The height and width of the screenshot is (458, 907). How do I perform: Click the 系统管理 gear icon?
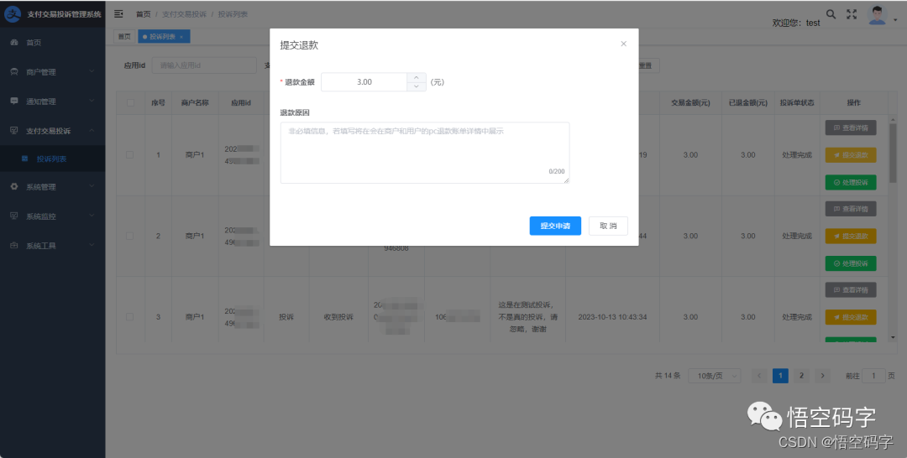[14, 186]
